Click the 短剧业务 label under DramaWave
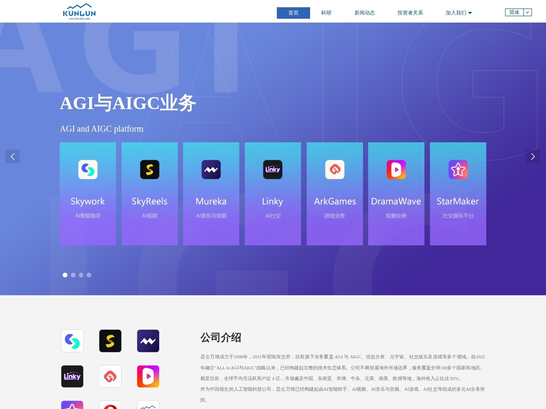Viewport: 546px width, 409px height. (x=396, y=216)
